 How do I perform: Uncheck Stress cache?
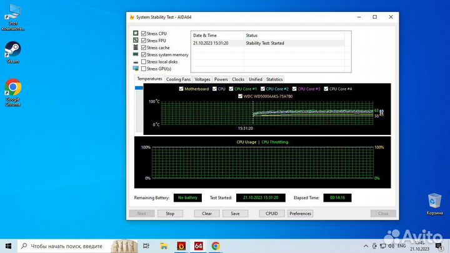(144, 47)
